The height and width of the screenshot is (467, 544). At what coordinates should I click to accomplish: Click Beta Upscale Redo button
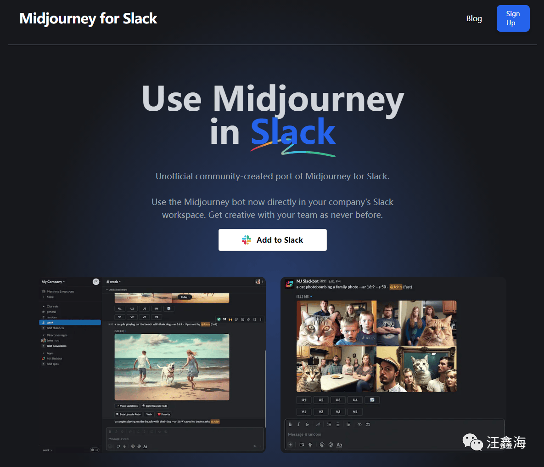(x=129, y=414)
